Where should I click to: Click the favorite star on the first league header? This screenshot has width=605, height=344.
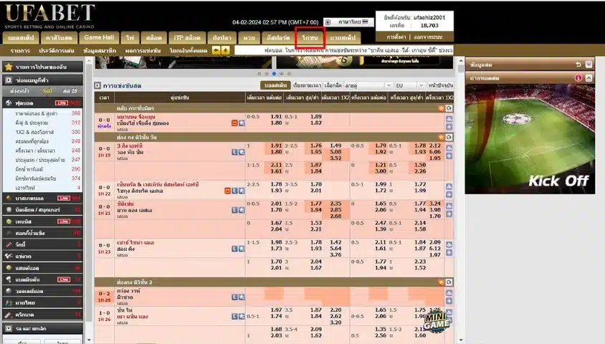pyautogui.click(x=441, y=108)
